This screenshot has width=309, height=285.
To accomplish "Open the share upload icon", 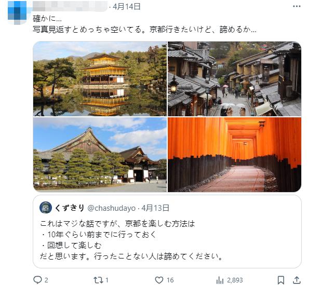I will pyautogui.click(x=297, y=280).
